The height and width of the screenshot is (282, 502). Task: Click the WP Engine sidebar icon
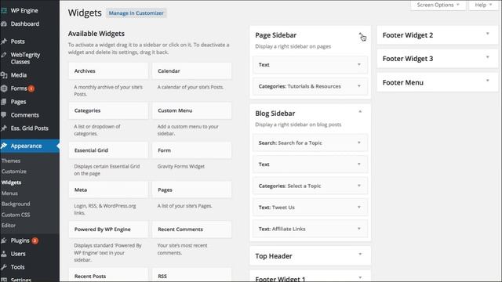pyautogui.click(x=4, y=10)
